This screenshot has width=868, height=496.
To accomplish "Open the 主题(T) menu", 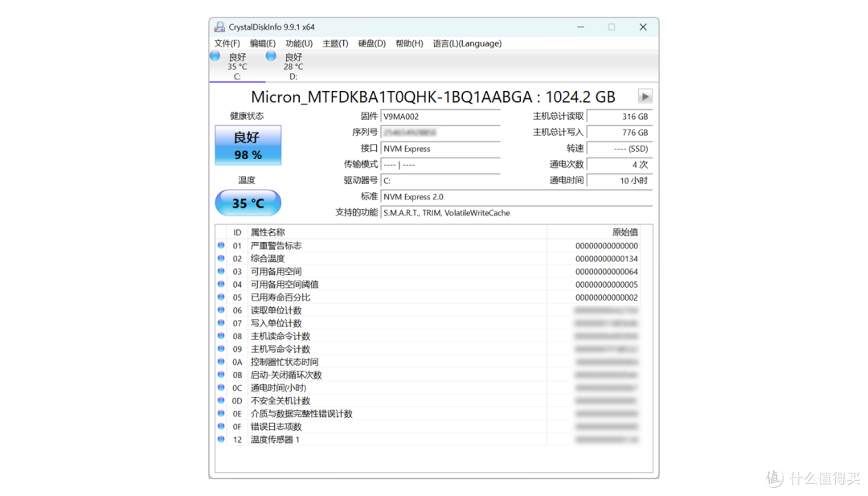I will [335, 43].
